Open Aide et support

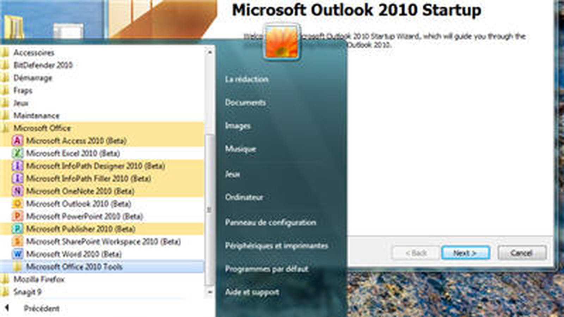pos(252,292)
